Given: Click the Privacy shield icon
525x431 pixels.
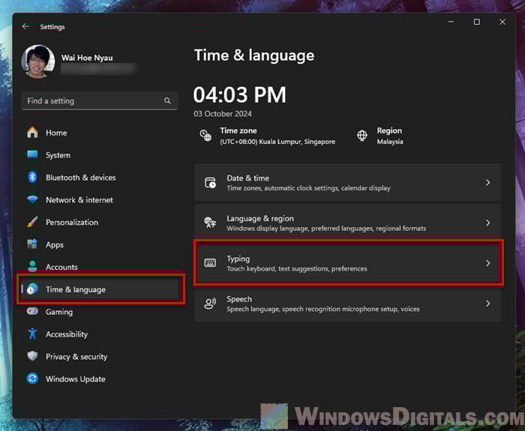Looking at the screenshot, I should (x=32, y=356).
